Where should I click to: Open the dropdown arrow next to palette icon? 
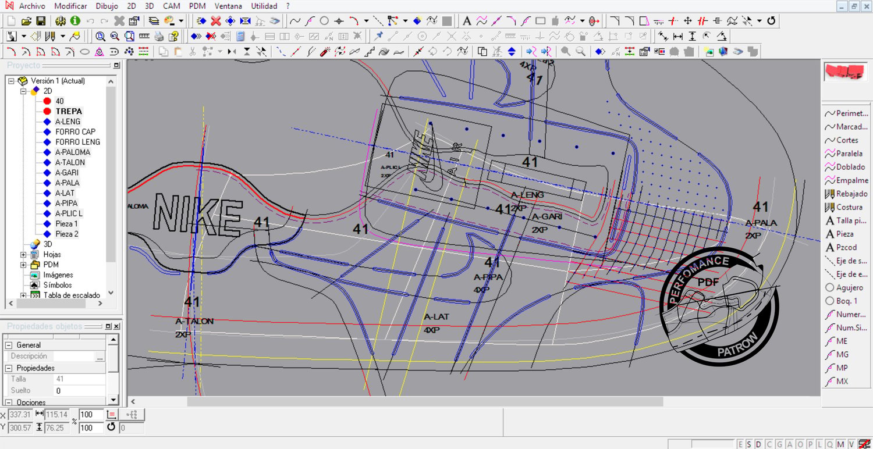click(x=181, y=21)
